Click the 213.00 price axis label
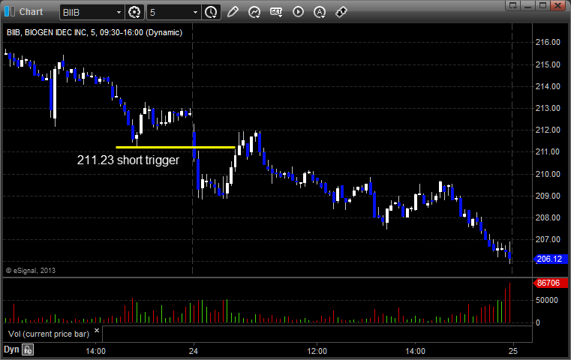This screenshot has height=360, width=571. pos(548,108)
